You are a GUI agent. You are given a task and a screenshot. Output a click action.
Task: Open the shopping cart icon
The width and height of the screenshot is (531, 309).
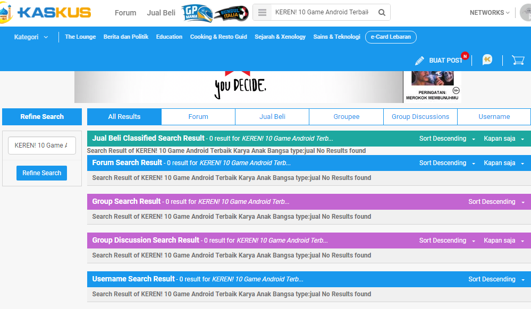pos(518,60)
